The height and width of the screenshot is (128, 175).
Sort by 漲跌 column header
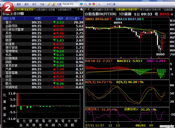[x=53, y=18]
